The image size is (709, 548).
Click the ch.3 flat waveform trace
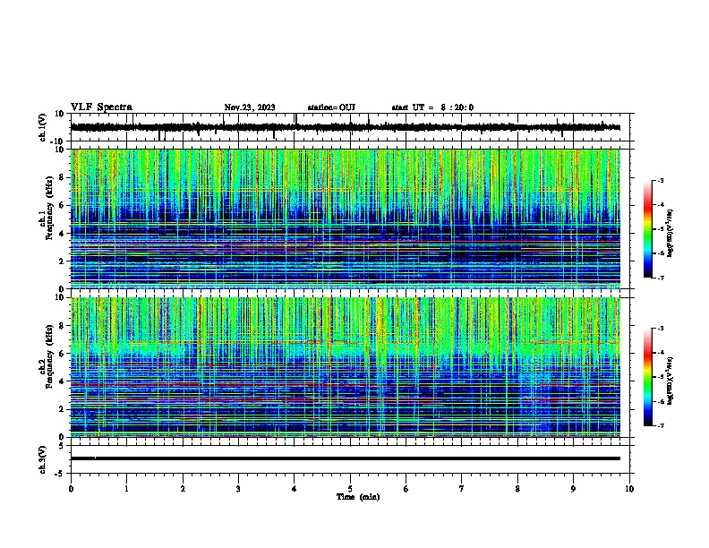(346, 458)
